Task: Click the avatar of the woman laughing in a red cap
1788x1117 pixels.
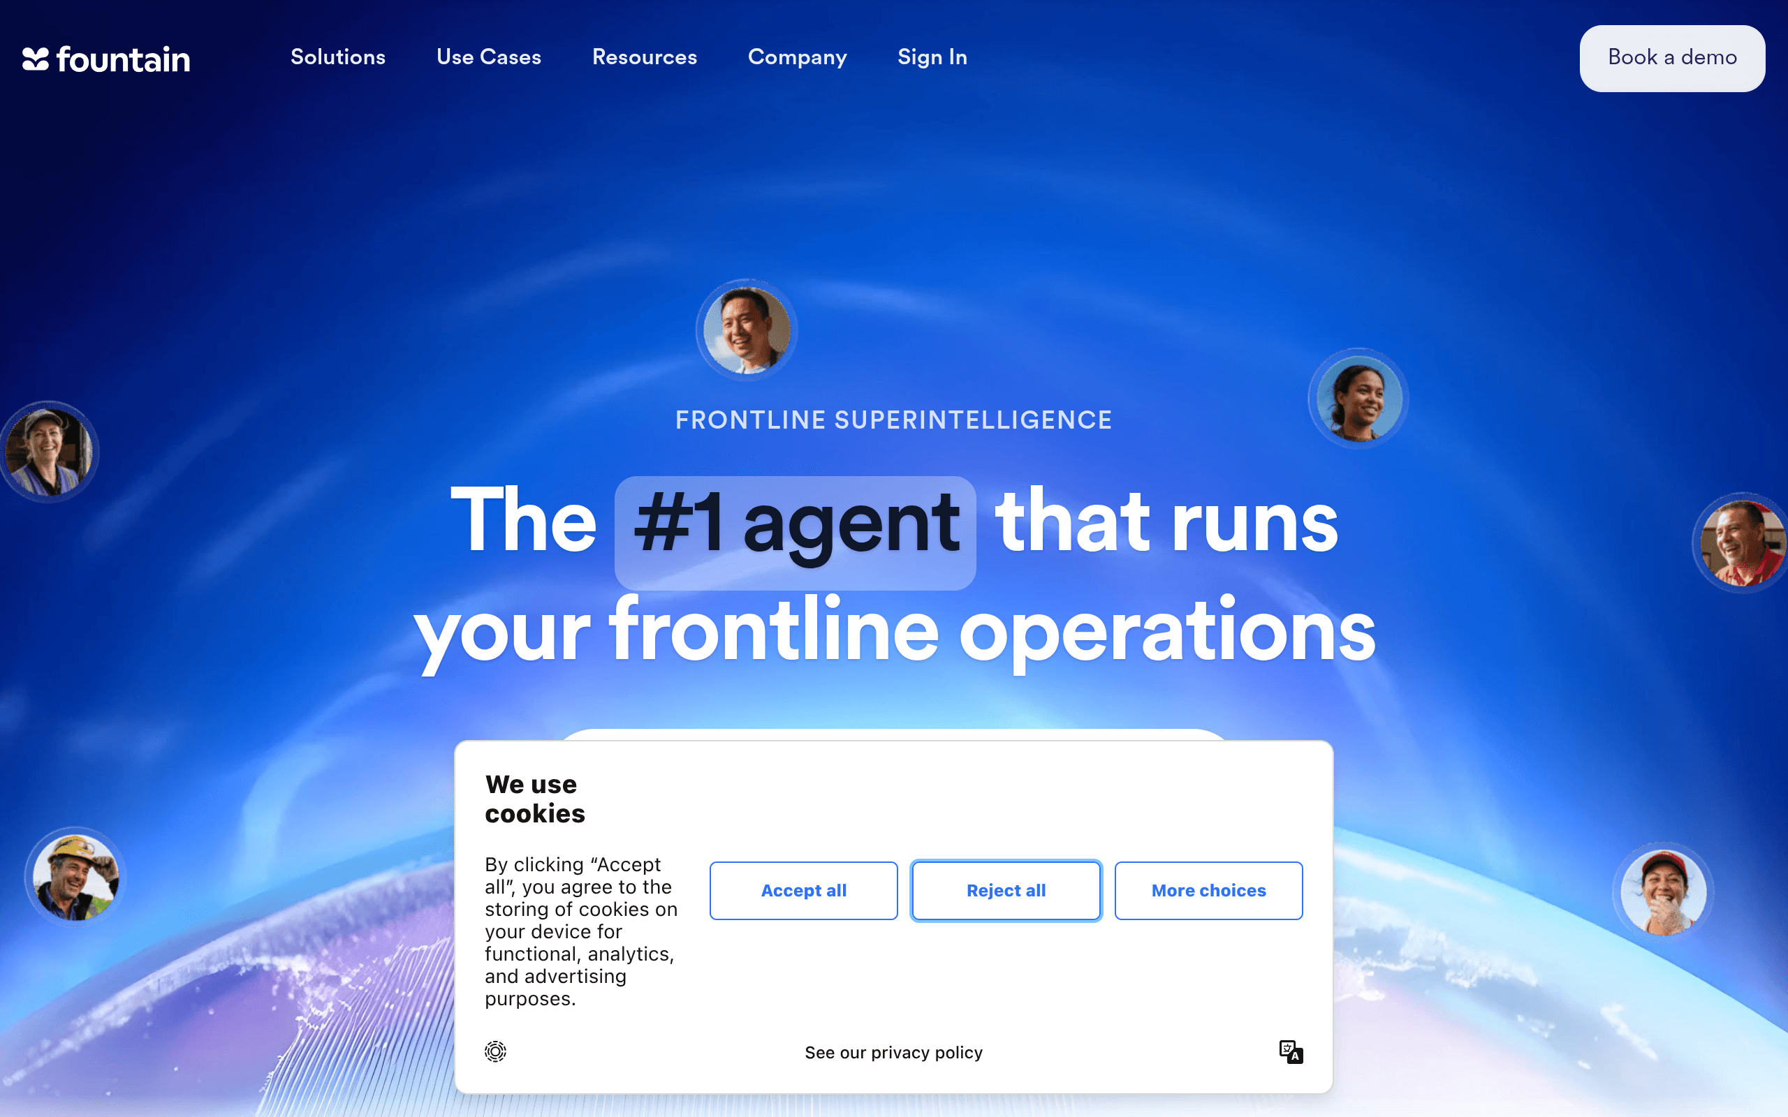Action: point(1663,892)
